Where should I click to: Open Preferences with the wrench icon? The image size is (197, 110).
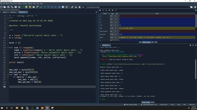72,7
